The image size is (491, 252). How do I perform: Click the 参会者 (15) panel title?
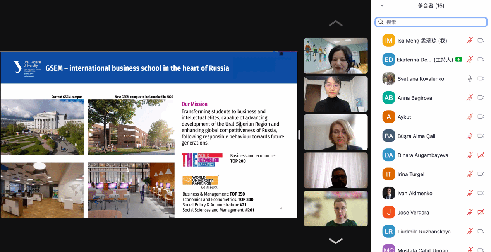pyautogui.click(x=431, y=6)
